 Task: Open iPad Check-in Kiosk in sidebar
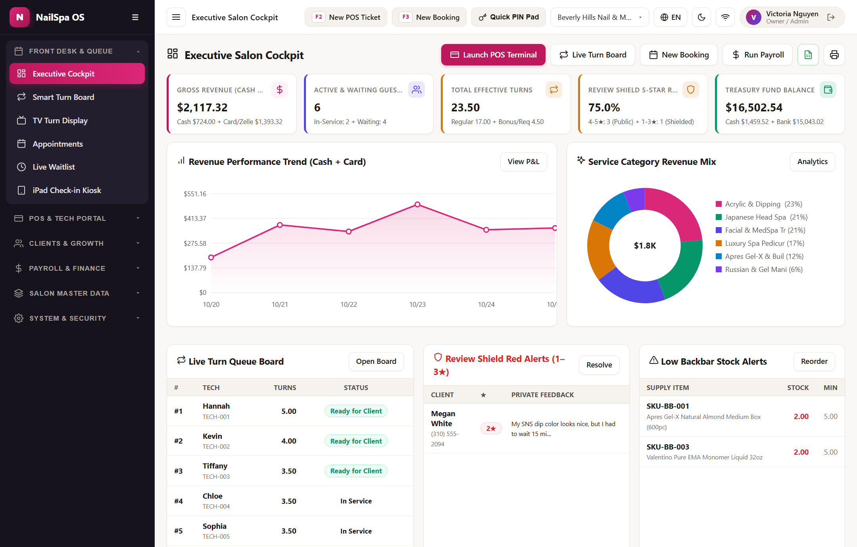[77, 190]
